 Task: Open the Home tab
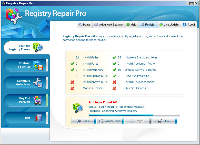pos(85,25)
